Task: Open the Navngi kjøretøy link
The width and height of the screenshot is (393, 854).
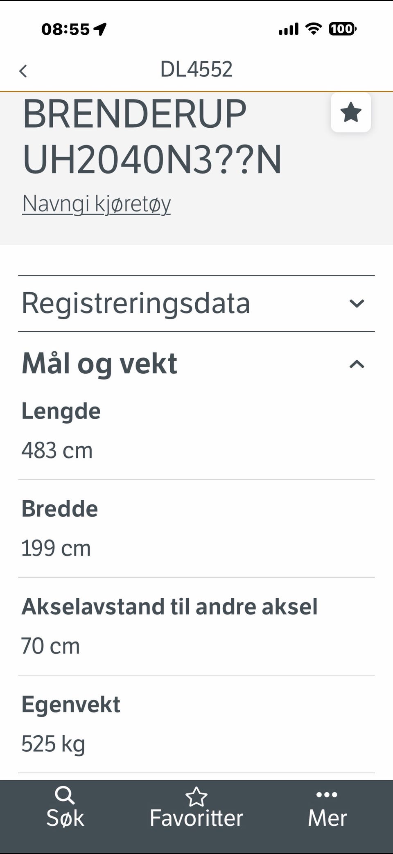Action: coord(96,203)
